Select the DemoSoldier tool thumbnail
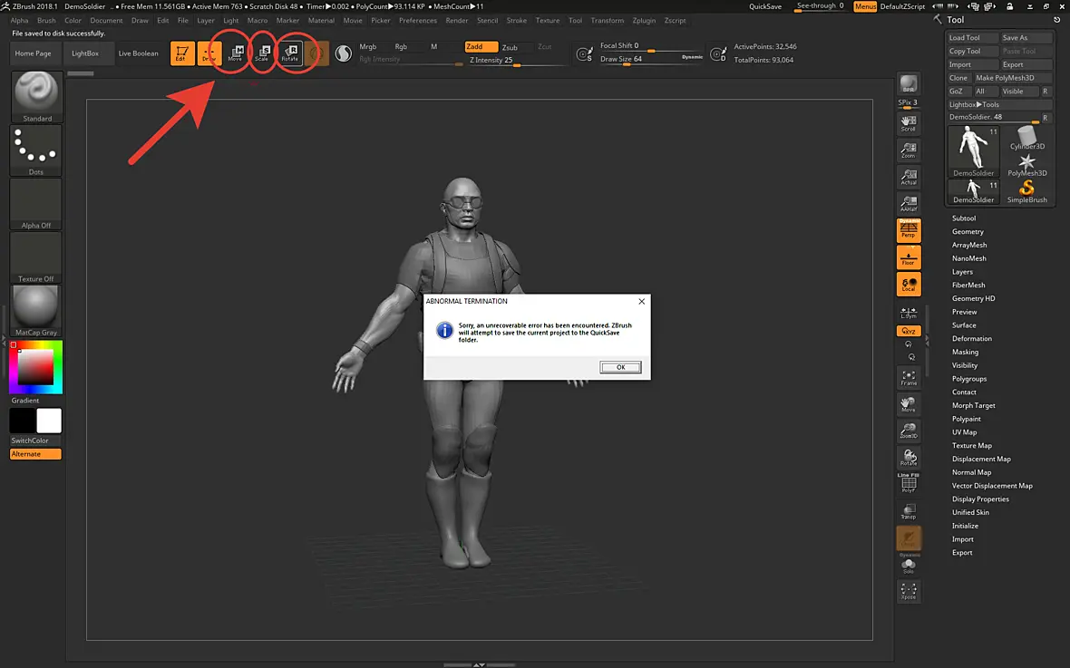 tap(973, 151)
